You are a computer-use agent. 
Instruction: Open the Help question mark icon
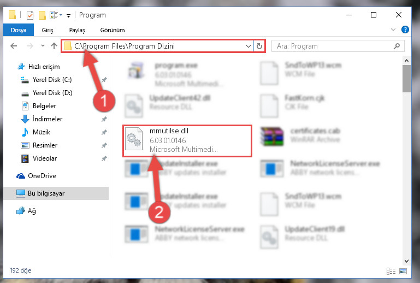[405, 30]
